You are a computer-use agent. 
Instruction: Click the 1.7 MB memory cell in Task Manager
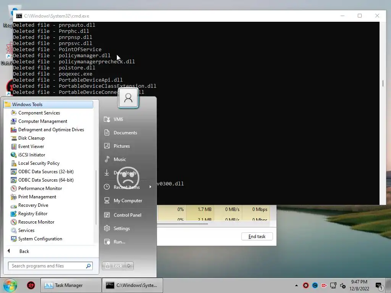point(200,209)
